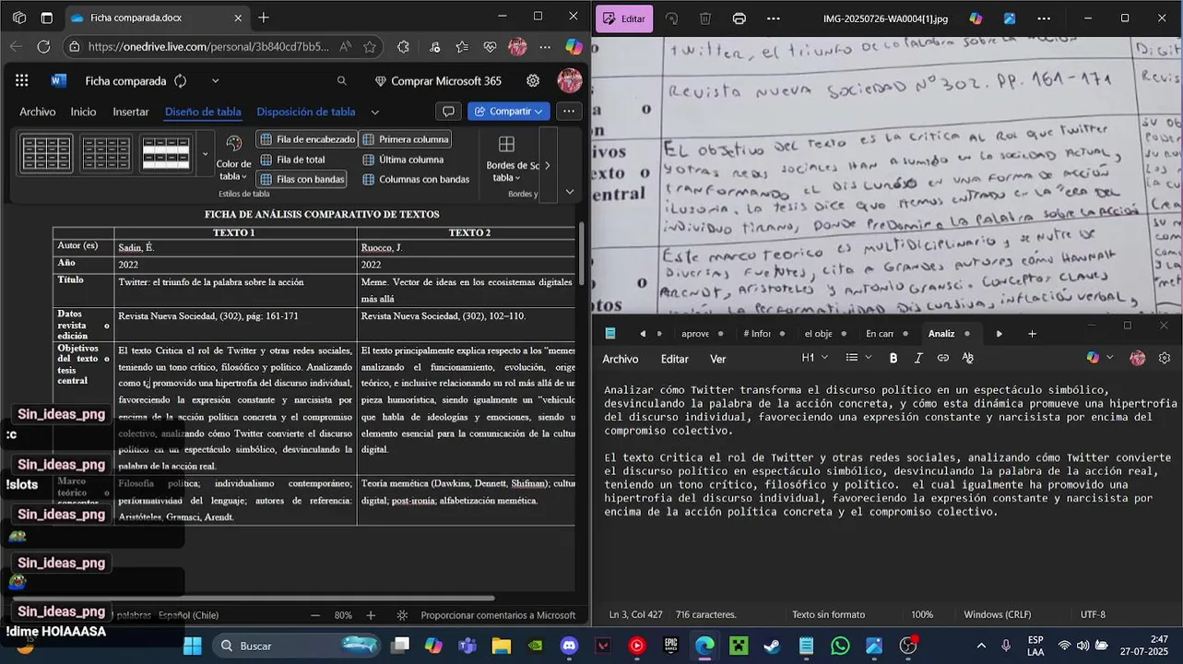Open the list style dropdown in Notepad
Image resolution: width=1183 pixels, height=664 pixels.
pos(858,358)
